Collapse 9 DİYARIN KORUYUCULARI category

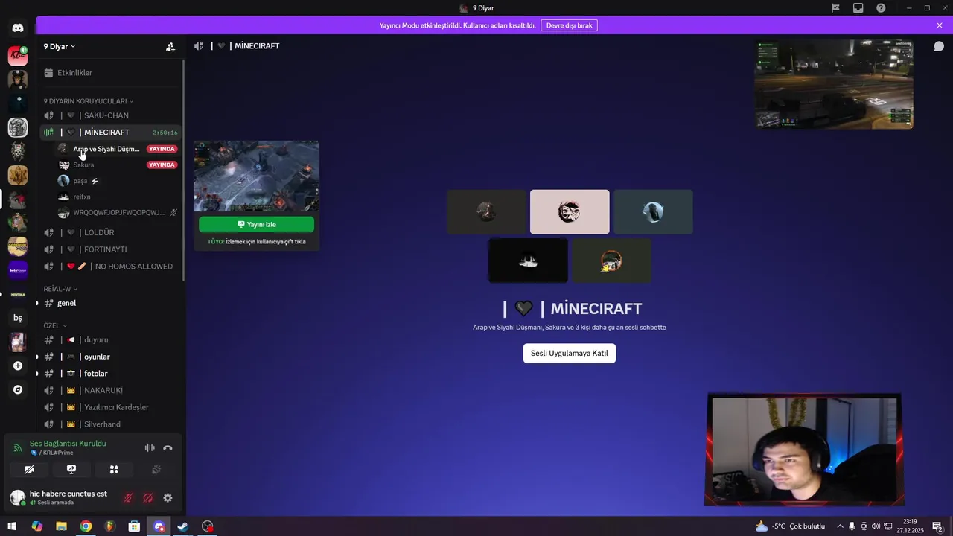point(89,101)
